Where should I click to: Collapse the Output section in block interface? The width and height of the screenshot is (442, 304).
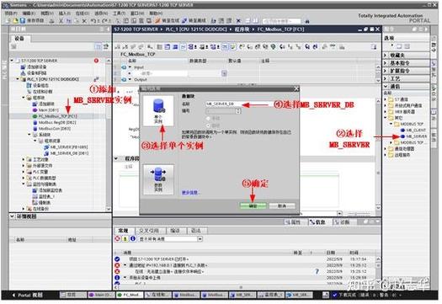click(x=130, y=79)
